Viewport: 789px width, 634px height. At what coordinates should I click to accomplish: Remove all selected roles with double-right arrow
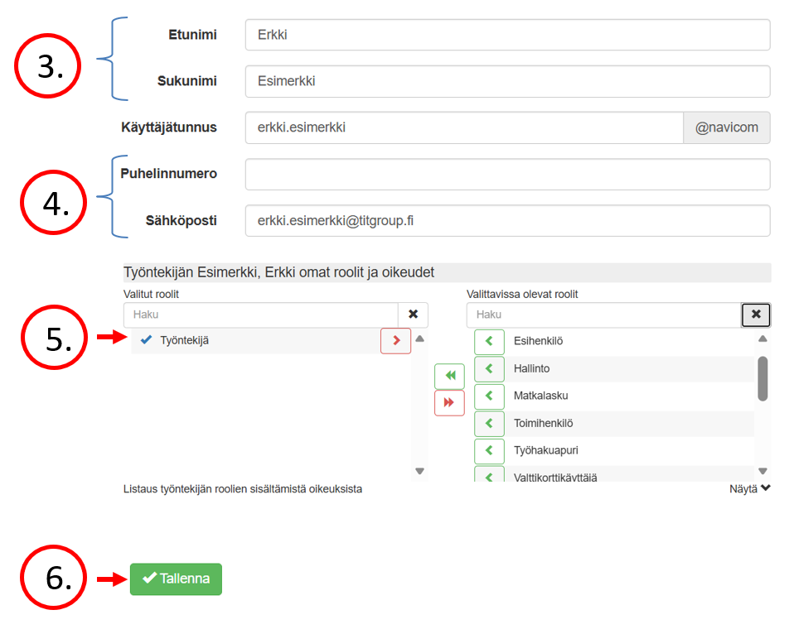pyautogui.click(x=449, y=402)
